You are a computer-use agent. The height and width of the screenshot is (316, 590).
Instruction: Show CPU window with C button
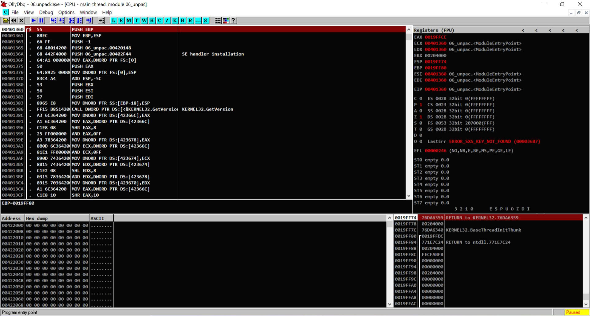click(159, 21)
